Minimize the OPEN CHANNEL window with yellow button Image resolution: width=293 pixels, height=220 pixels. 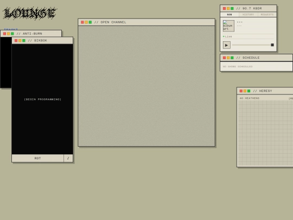click(86, 22)
